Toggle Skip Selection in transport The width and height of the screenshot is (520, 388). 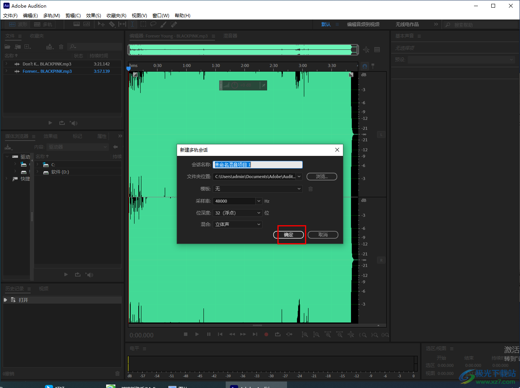tap(289, 334)
